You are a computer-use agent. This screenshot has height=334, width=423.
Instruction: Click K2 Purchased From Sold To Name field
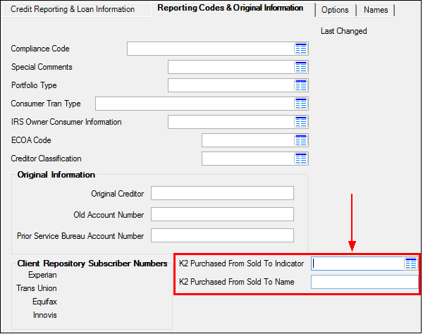pos(364,282)
